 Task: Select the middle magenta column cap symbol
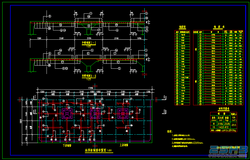tap(95, 113)
